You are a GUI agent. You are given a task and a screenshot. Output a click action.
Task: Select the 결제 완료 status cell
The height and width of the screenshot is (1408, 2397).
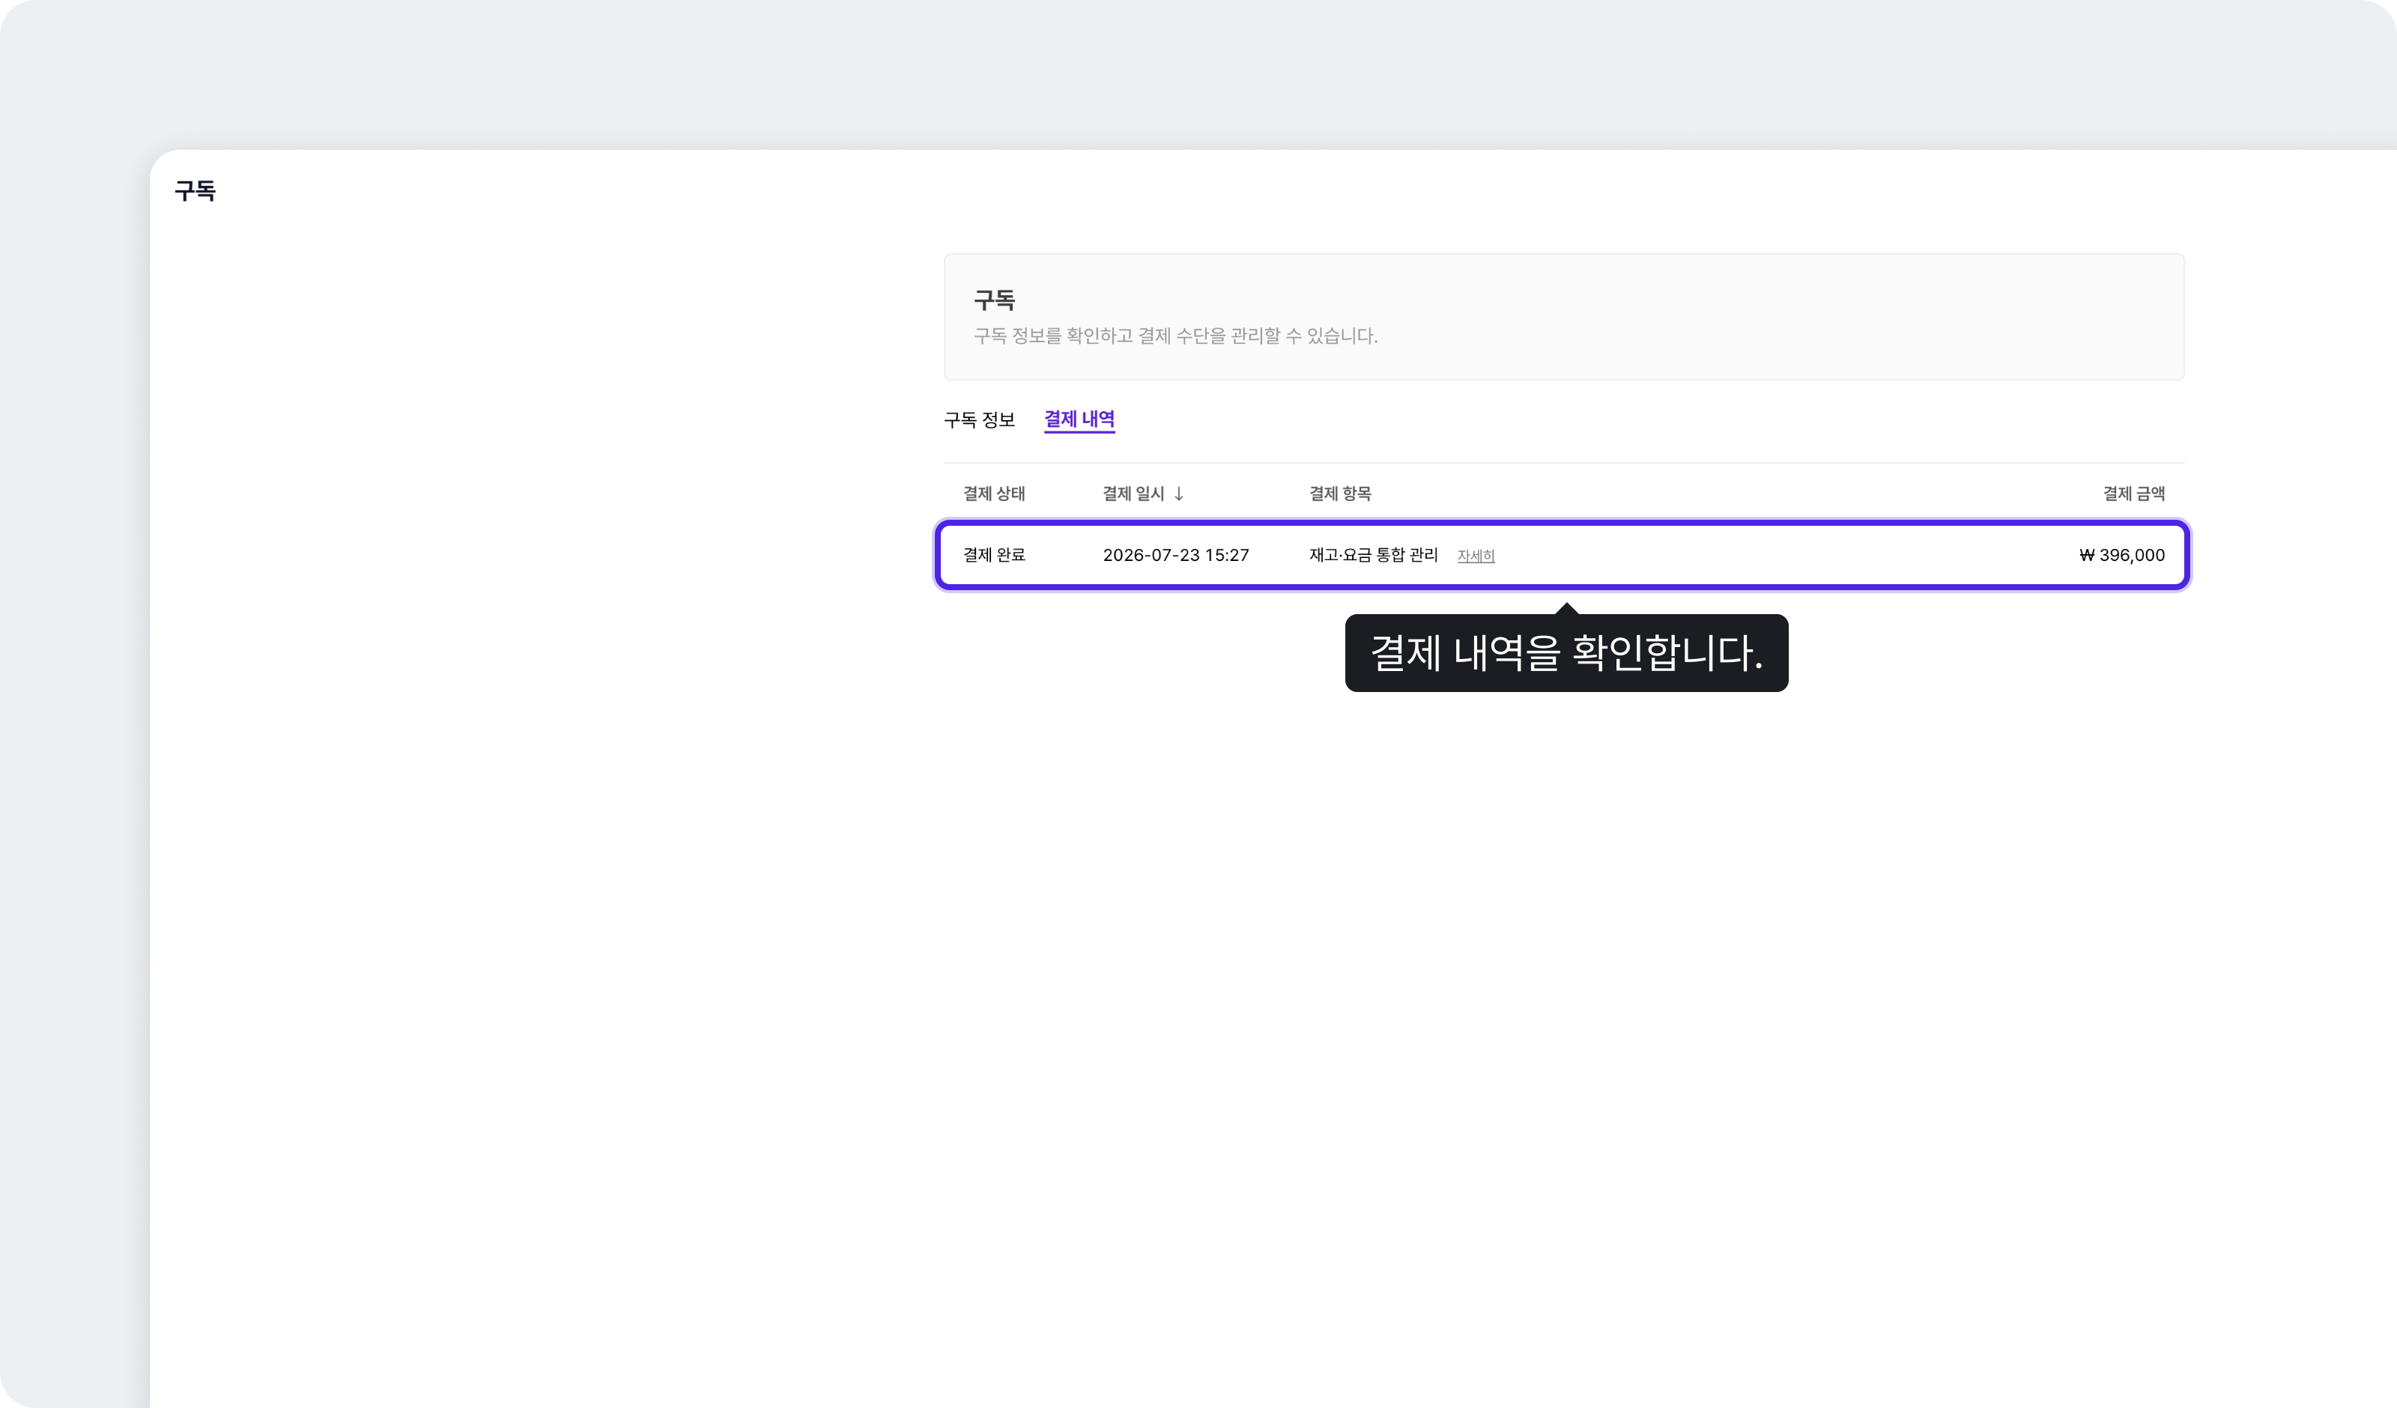(994, 555)
